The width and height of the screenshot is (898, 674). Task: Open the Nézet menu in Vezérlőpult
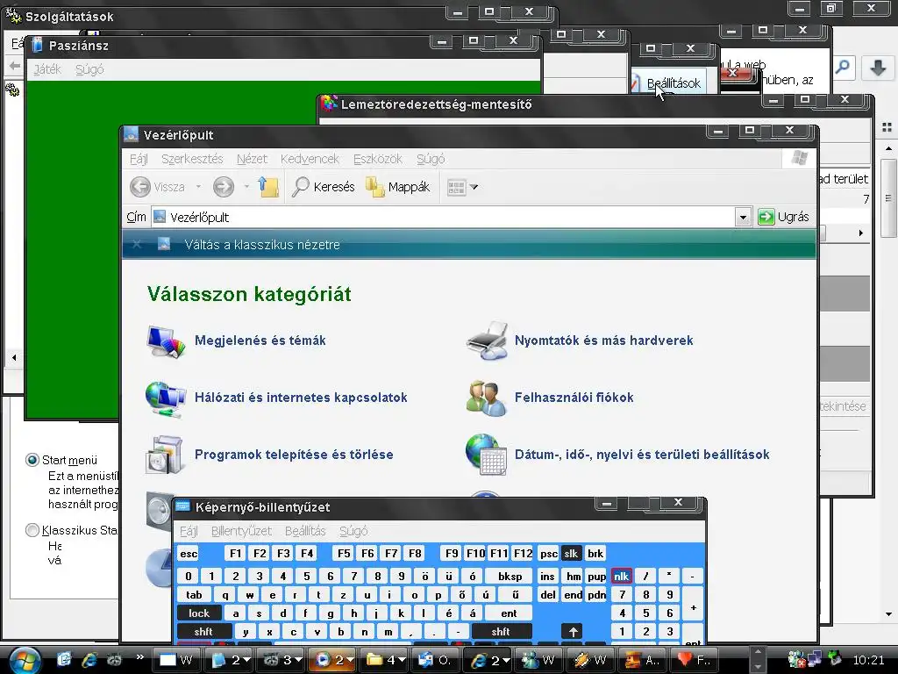pyautogui.click(x=252, y=159)
